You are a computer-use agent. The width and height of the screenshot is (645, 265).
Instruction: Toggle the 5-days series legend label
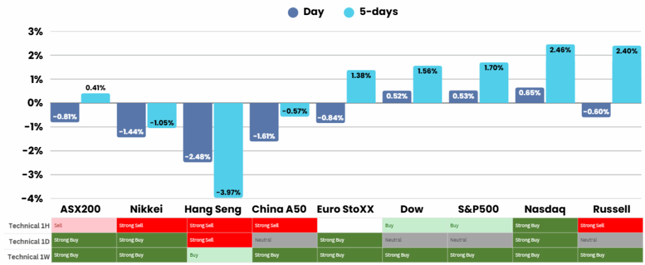pos(377,12)
